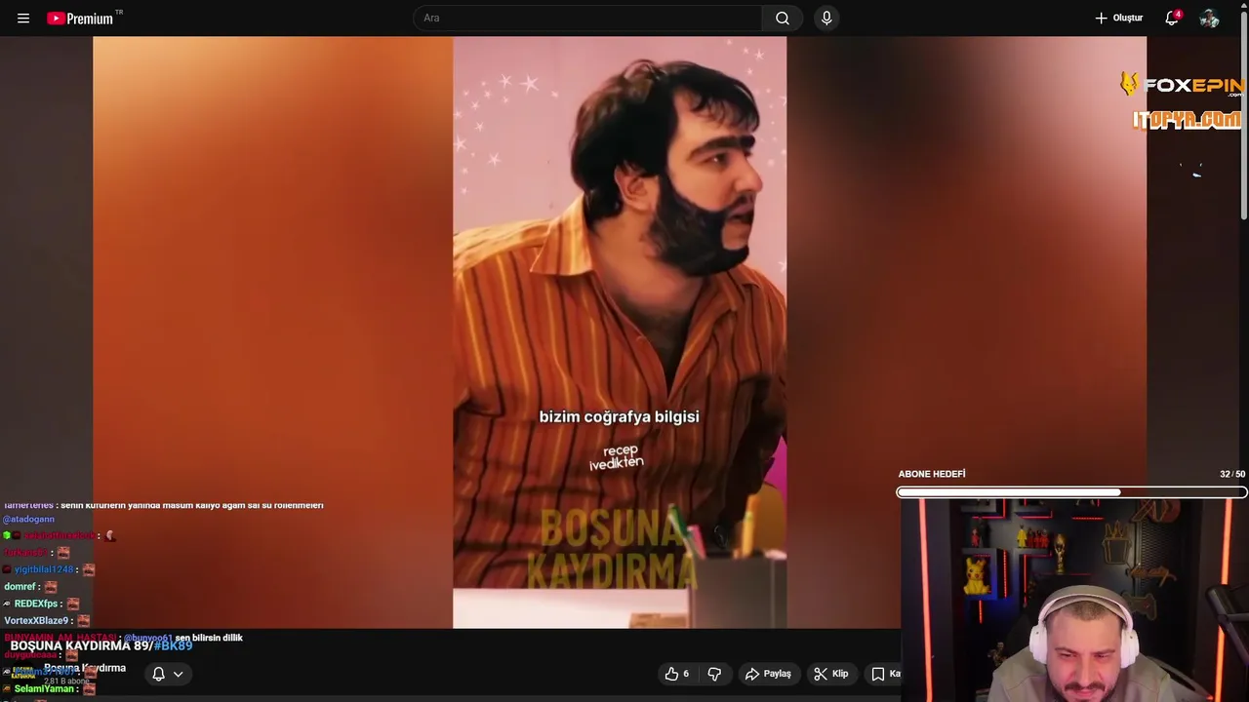Open the account avatar menu
The width and height of the screenshot is (1249, 702).
(x=1210, y=19)
